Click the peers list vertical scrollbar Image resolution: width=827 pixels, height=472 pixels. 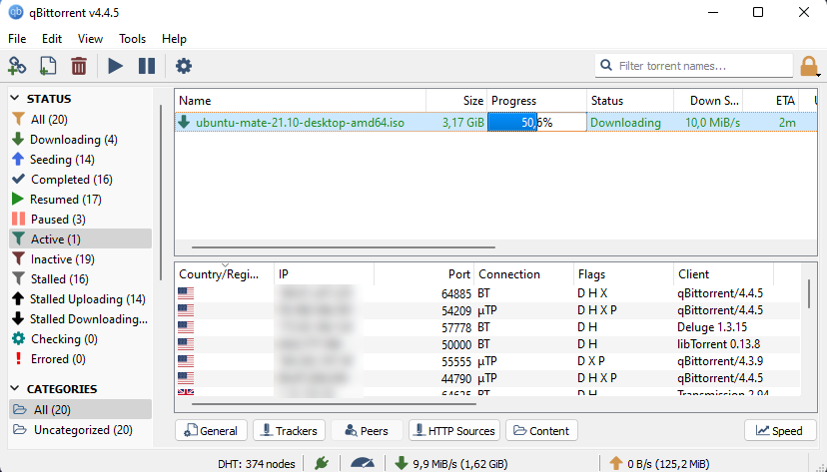[809, 294]
